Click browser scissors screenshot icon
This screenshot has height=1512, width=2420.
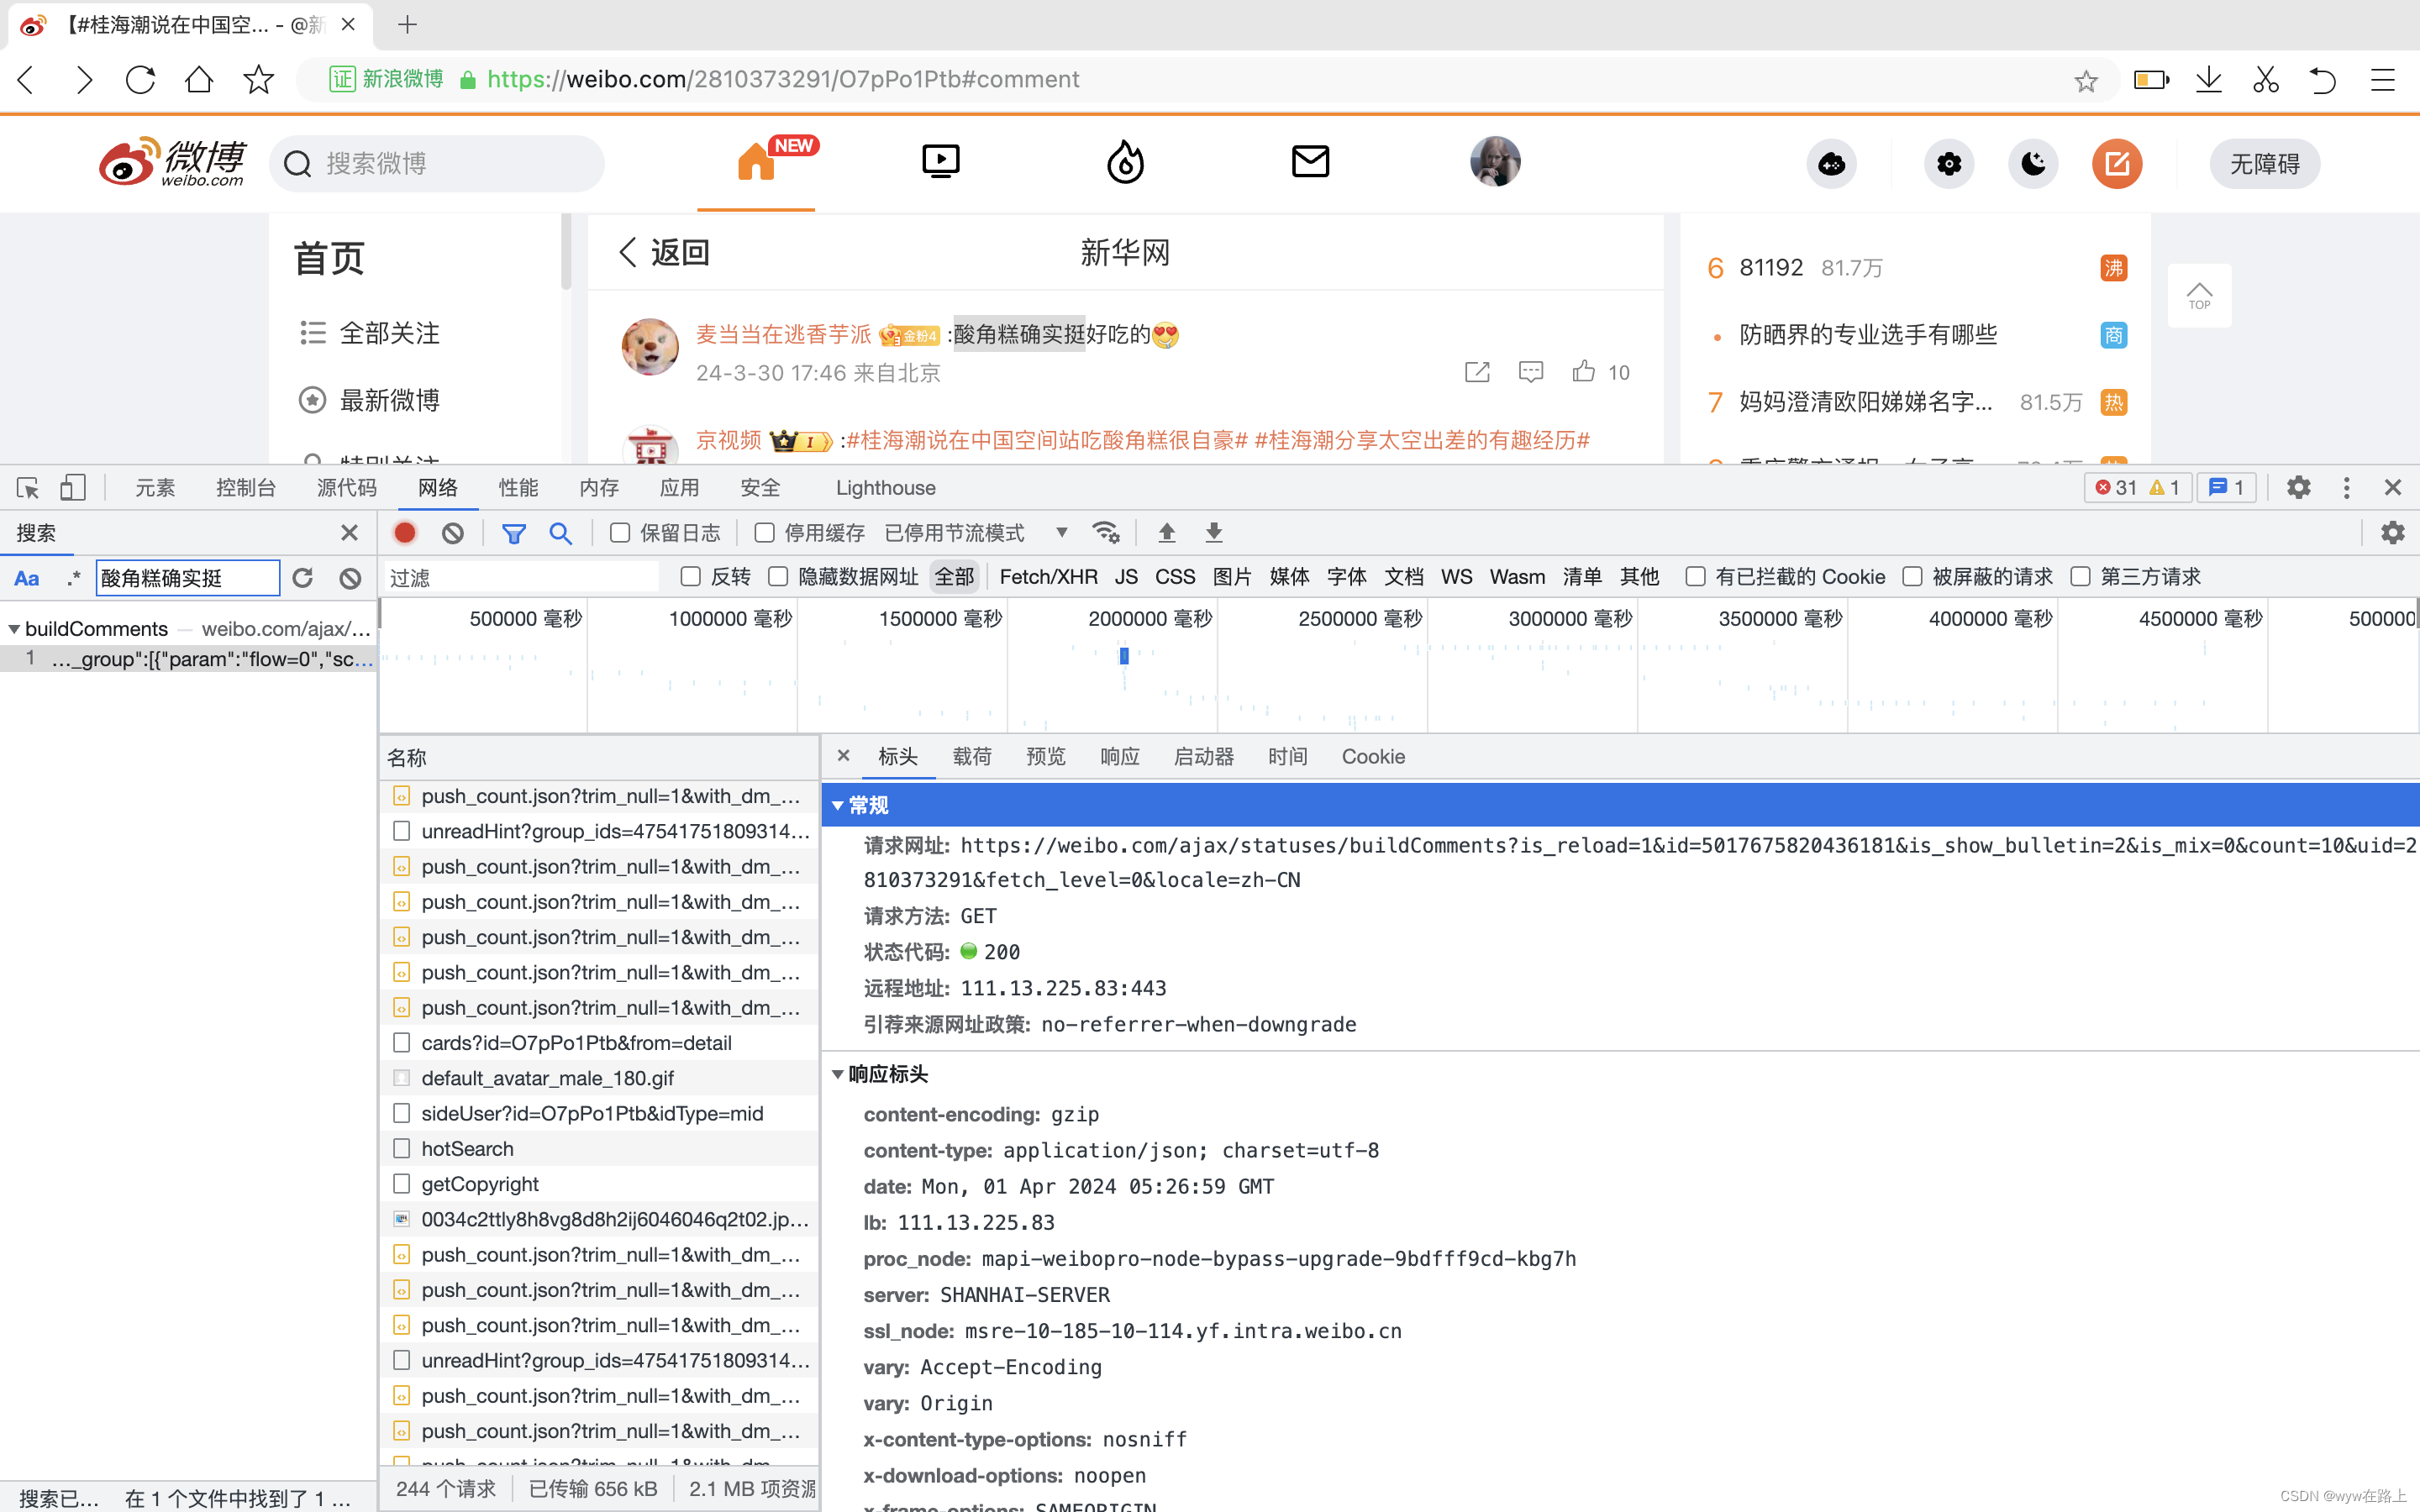pyautogui.click(x=2266, y=79)
